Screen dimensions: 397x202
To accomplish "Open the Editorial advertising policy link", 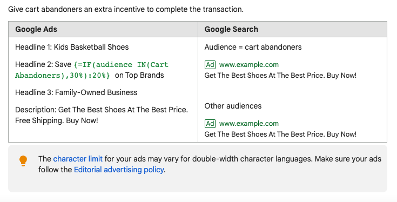I will click(119, 170).
